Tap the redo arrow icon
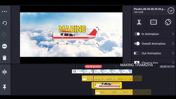The image size is (176, 99). tap(4, 35)
